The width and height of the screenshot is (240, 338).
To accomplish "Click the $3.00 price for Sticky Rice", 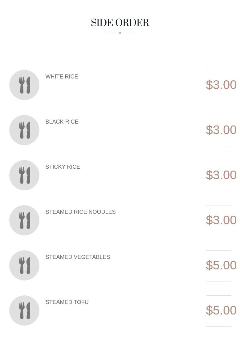I will tap(221, 175).
